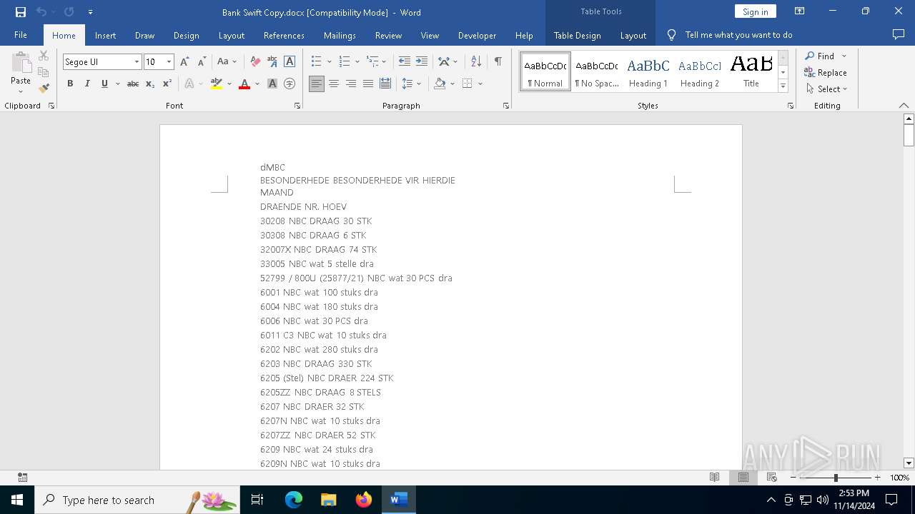Screen dimensions: 915x514
Task: Collapse the ribbon arrow
Action: [904, 106]
